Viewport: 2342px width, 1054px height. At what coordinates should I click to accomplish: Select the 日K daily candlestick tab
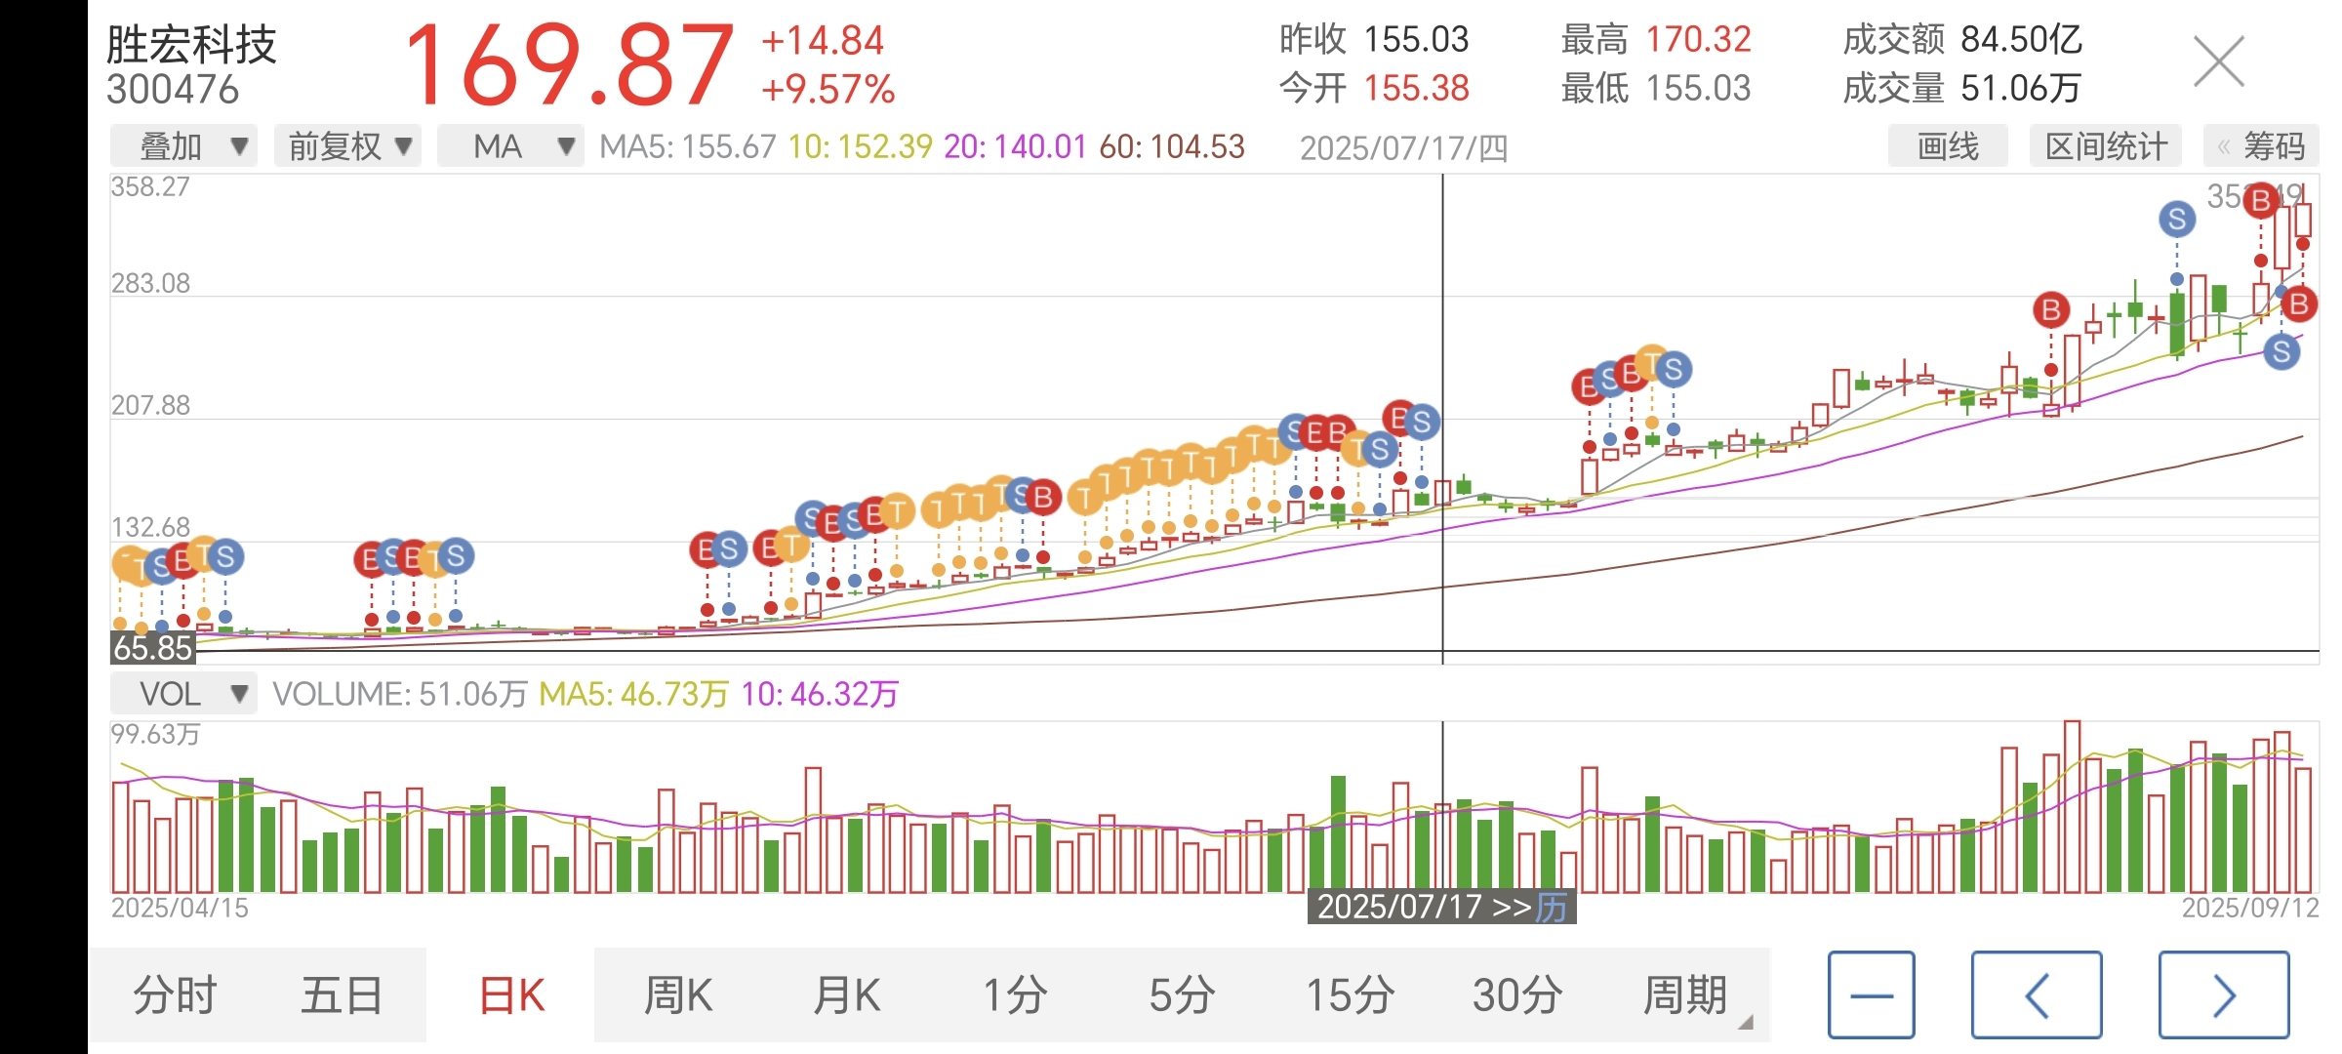pos(511,995)
